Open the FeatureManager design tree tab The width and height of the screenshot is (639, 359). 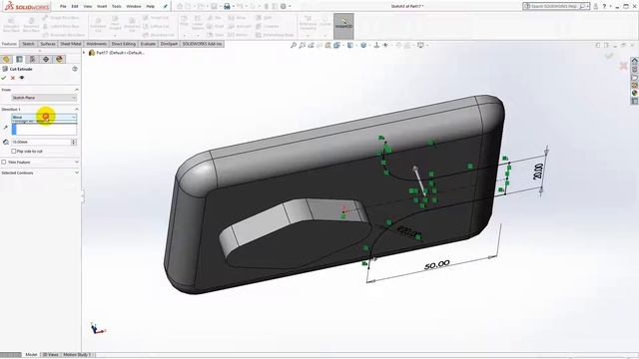pos(6,60)
